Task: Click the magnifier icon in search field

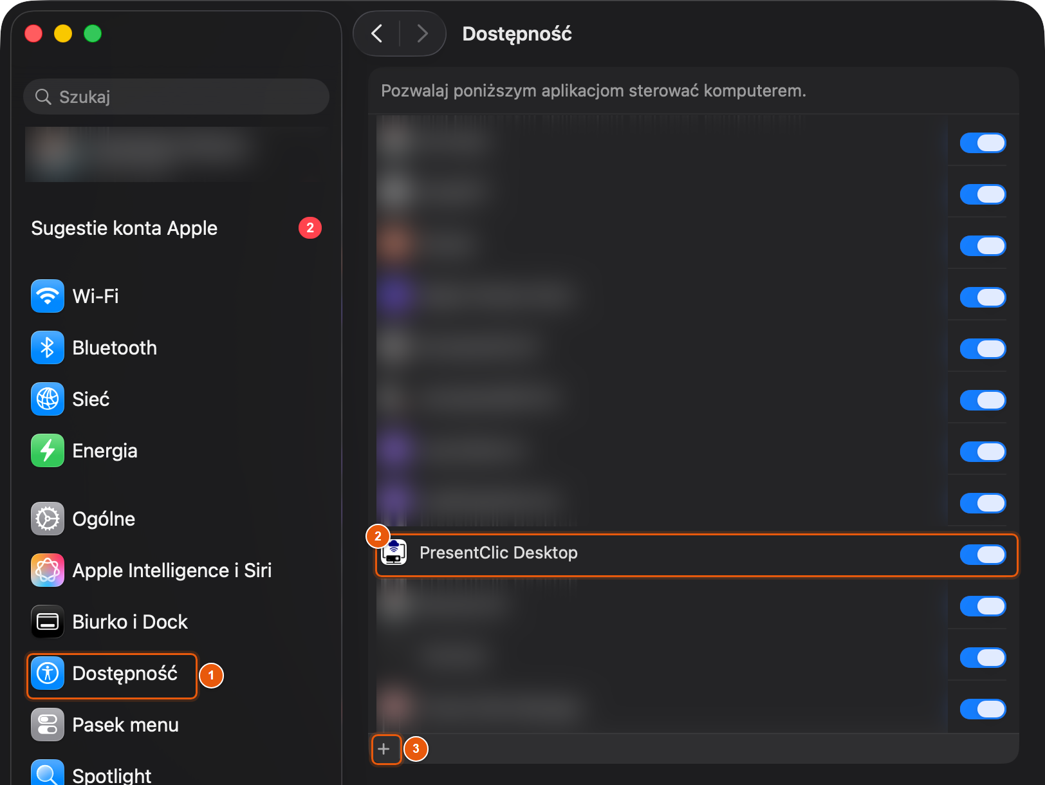Action: click(43, 97)
